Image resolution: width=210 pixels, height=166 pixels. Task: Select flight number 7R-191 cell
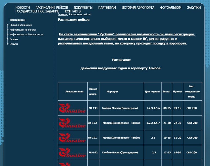(x=93, y=138)
